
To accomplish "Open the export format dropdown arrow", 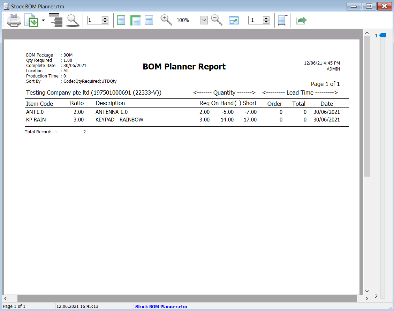I will [x=43, y=20].
